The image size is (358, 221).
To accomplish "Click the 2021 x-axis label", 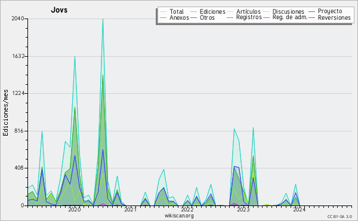I will pos(131,210).
